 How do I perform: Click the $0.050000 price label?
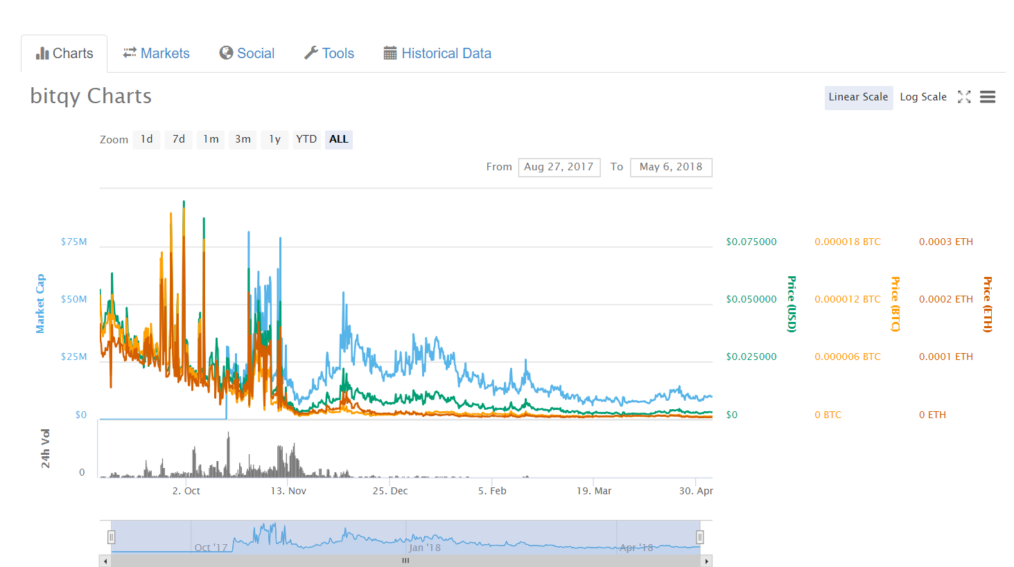[x=751, y=299]
